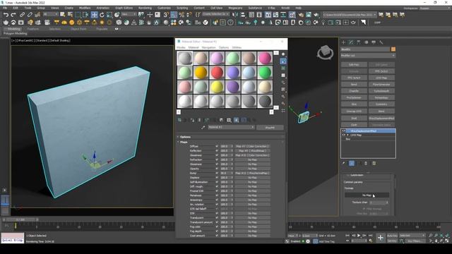Viewport: 452px width, 254px height.
Task: Click the ViewCube in the right viewport
Action: tap(325, 52)
